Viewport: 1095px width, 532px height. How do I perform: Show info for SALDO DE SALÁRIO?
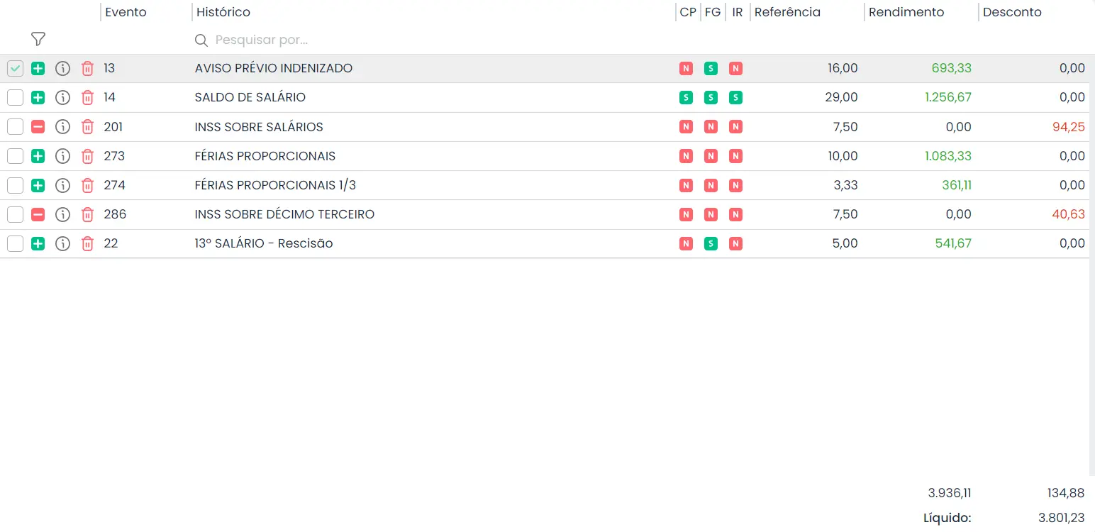tap(63, 97)
